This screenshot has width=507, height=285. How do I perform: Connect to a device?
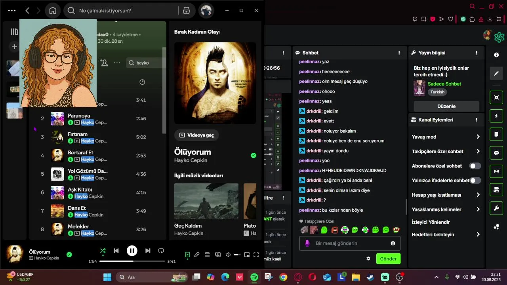coord(217,255)
